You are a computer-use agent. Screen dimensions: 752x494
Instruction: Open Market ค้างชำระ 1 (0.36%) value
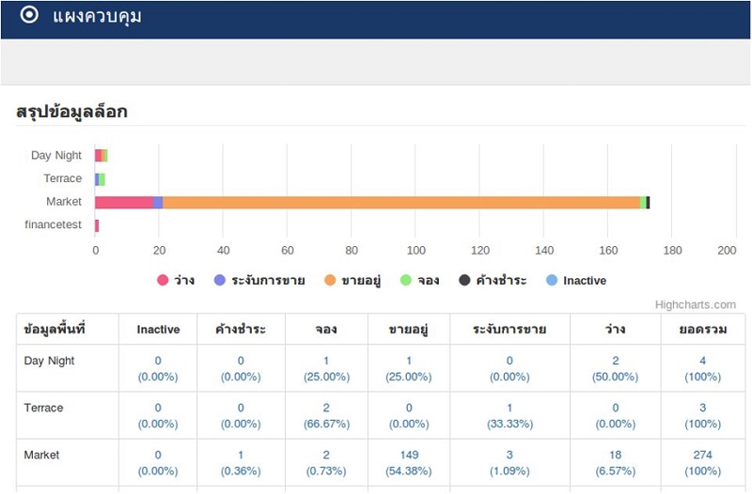point(241,463)
